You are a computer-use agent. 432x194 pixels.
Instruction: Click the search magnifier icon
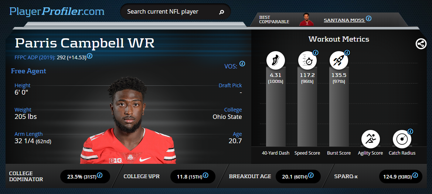[221, 12]
